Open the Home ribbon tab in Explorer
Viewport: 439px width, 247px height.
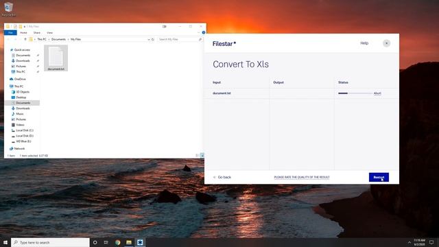[x=23, y=33]
